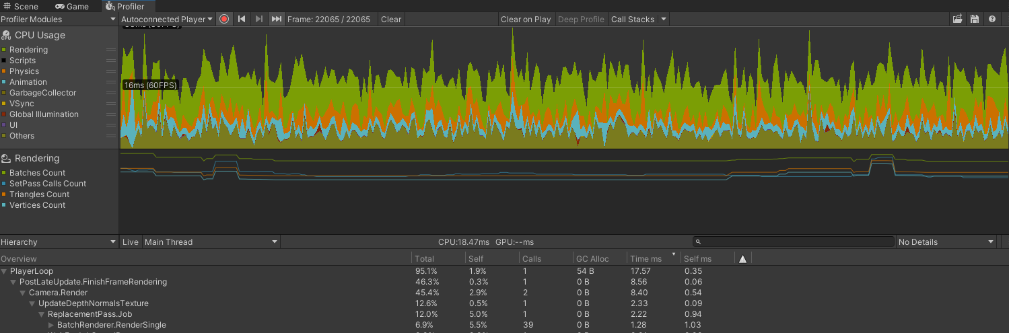Toggle Live view button
The image size is (1009, 333).
click(131, 242)
